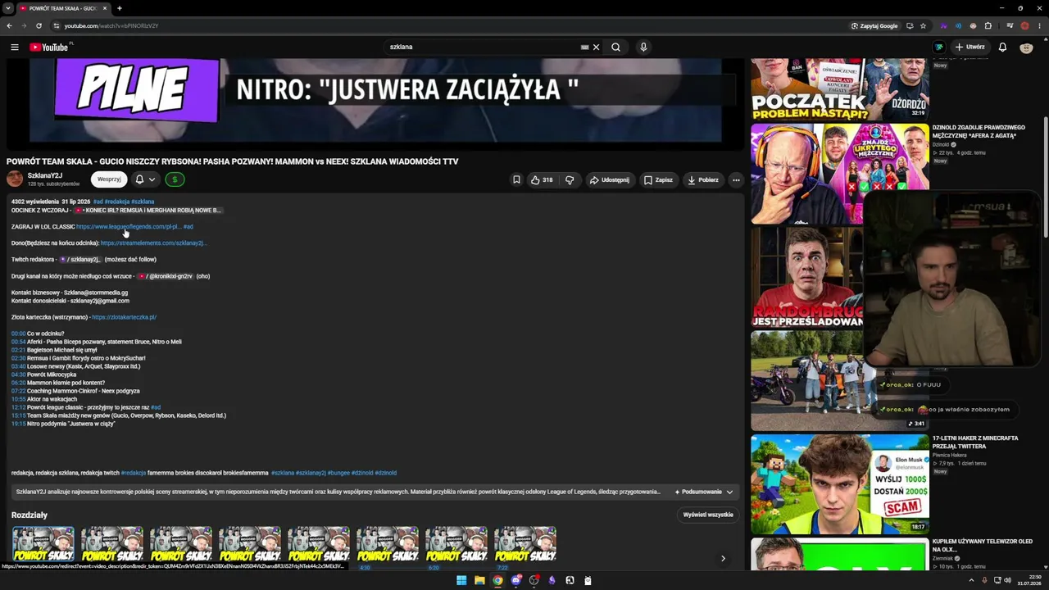Open the tab search dropdown

[7, 8]
